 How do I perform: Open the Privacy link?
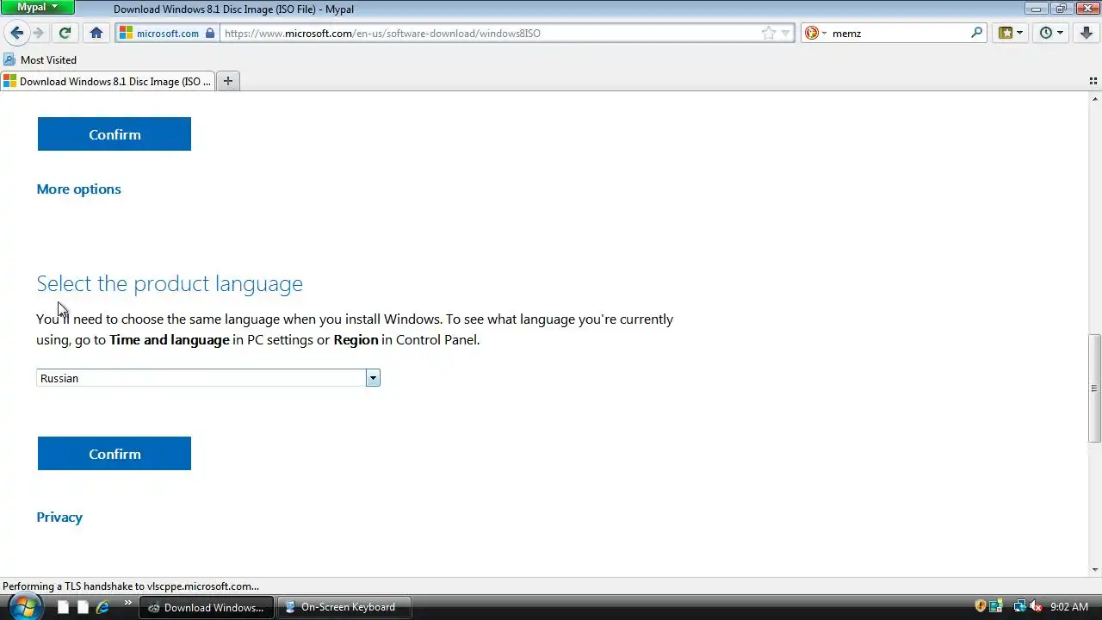pyautogui.click(x=59, y=517)
